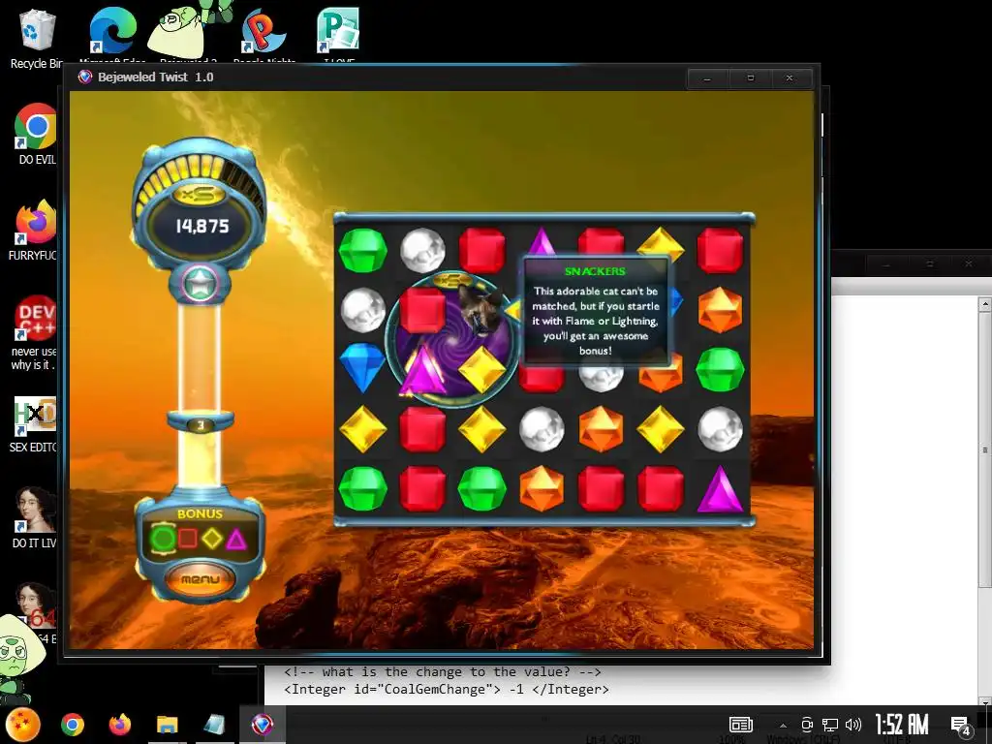Select the orange gem in the bottom board row
Image resolution: width=992 pixels, height=744 pixels.
click(x=542, y=488)
